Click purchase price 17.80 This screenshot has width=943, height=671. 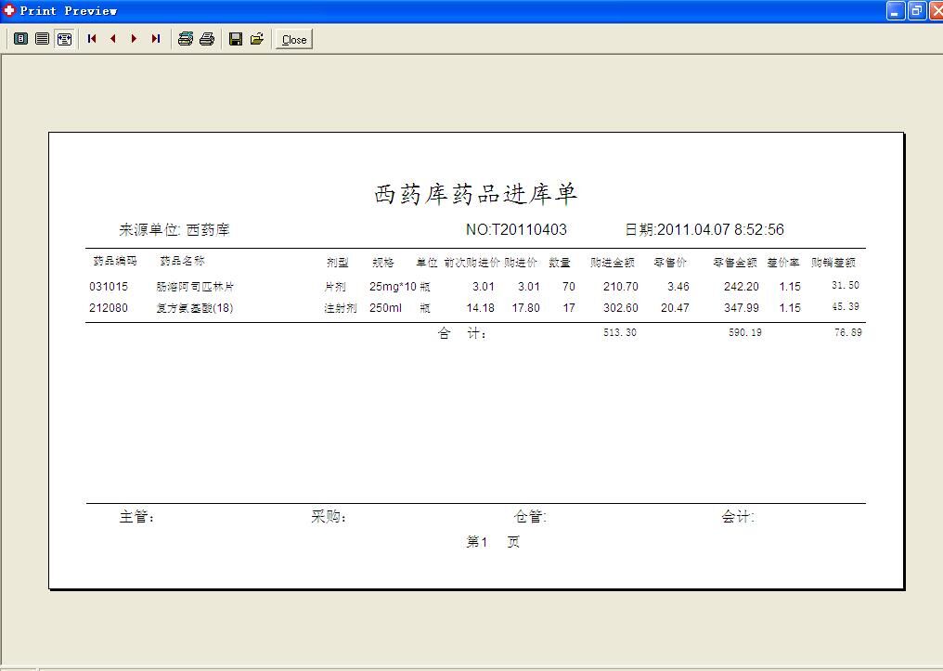click(525, 308)
